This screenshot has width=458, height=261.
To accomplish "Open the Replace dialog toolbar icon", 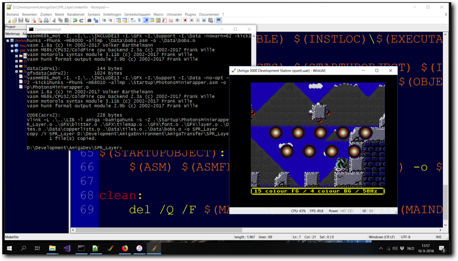I will click(x=96, y=20).
